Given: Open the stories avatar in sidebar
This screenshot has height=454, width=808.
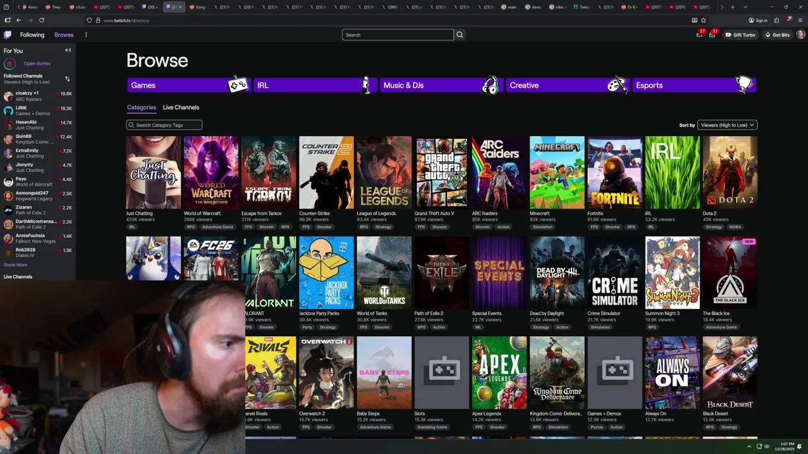Looking at the screenshot, I should click(x=9, y=64).
